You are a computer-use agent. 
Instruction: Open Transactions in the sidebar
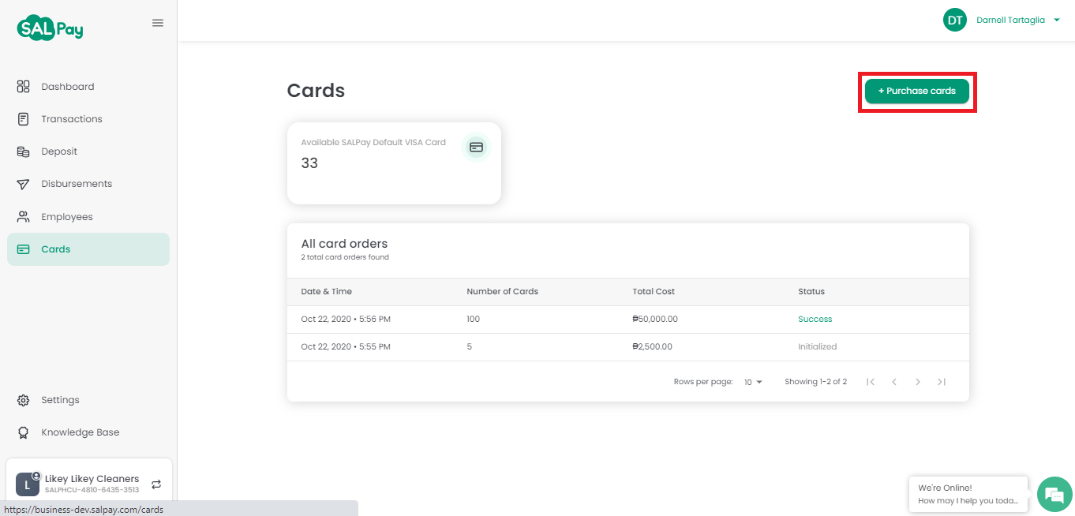(x=88, y=119)
